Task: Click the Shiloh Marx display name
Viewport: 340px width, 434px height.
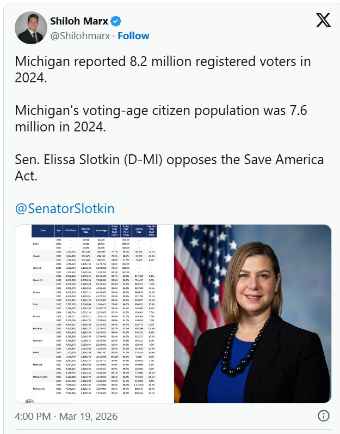Action: point(79,21)
